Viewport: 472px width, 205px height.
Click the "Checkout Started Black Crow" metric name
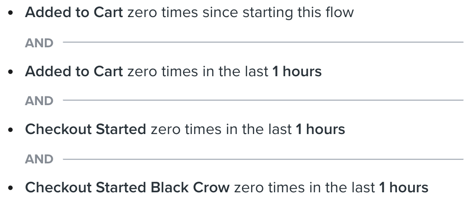pos(127,187)
